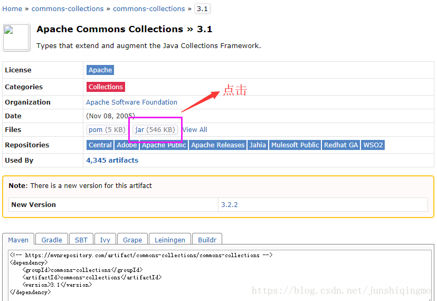Select the Maven tab
The height and width of the screenshot is (301, 437).
pos(18,240)
